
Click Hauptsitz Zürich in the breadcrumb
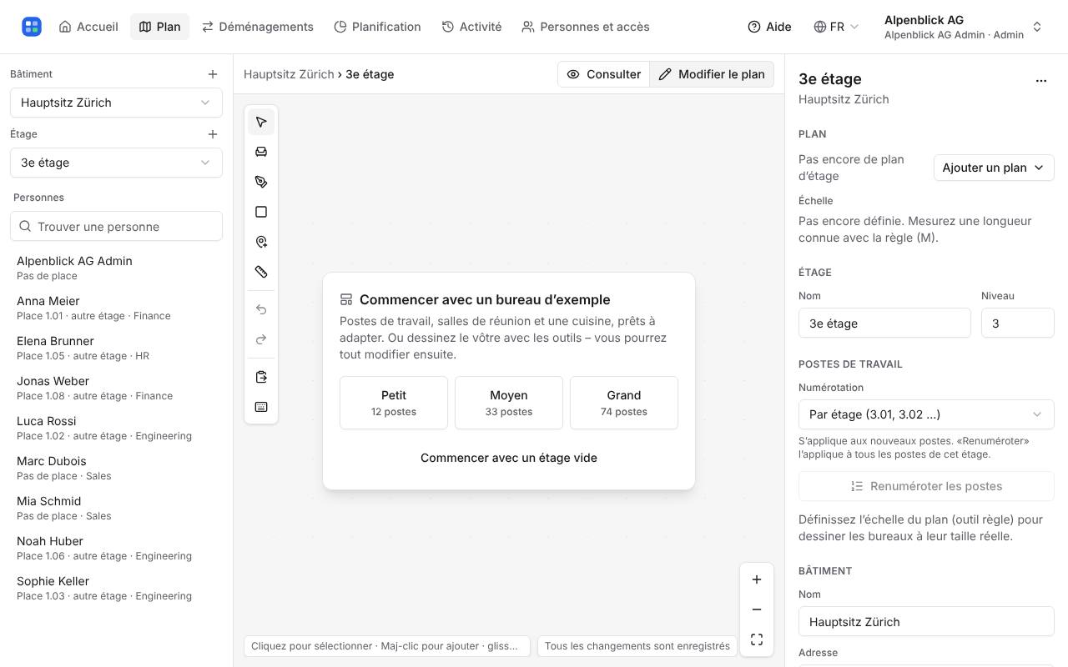tap(289, 74)
